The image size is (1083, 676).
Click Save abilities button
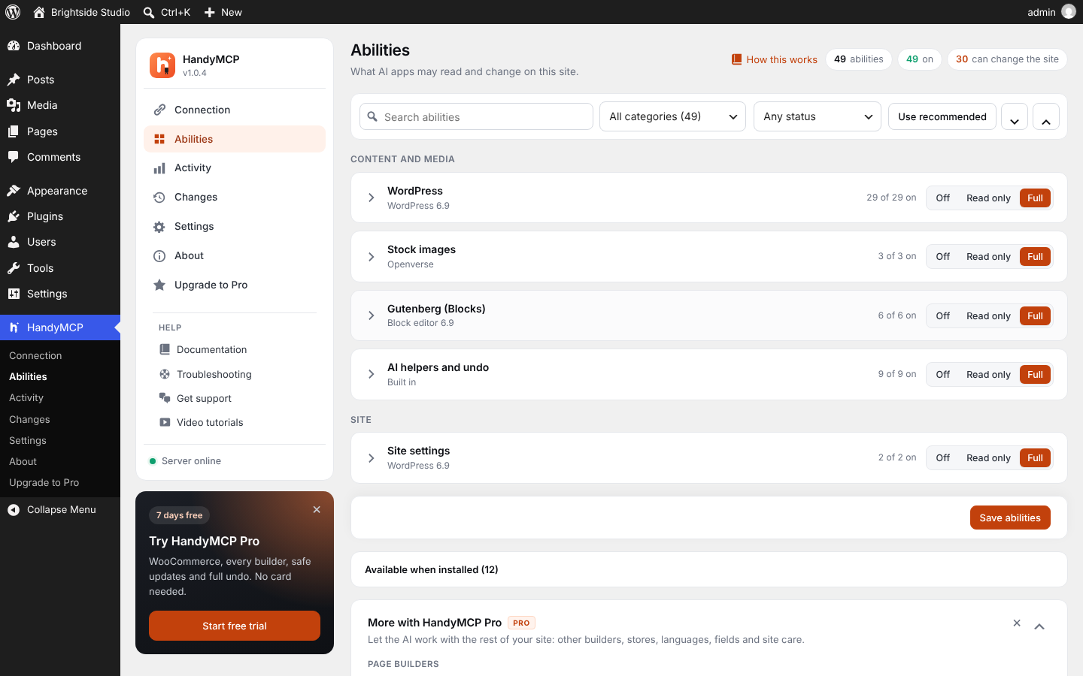click(1010, 518)
